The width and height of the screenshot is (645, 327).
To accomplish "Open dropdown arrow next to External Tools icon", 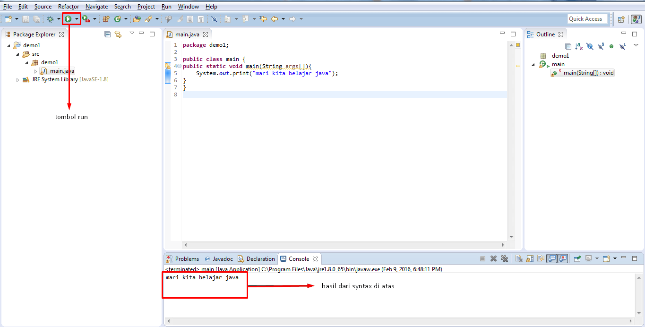I will [x=95, y=19].
